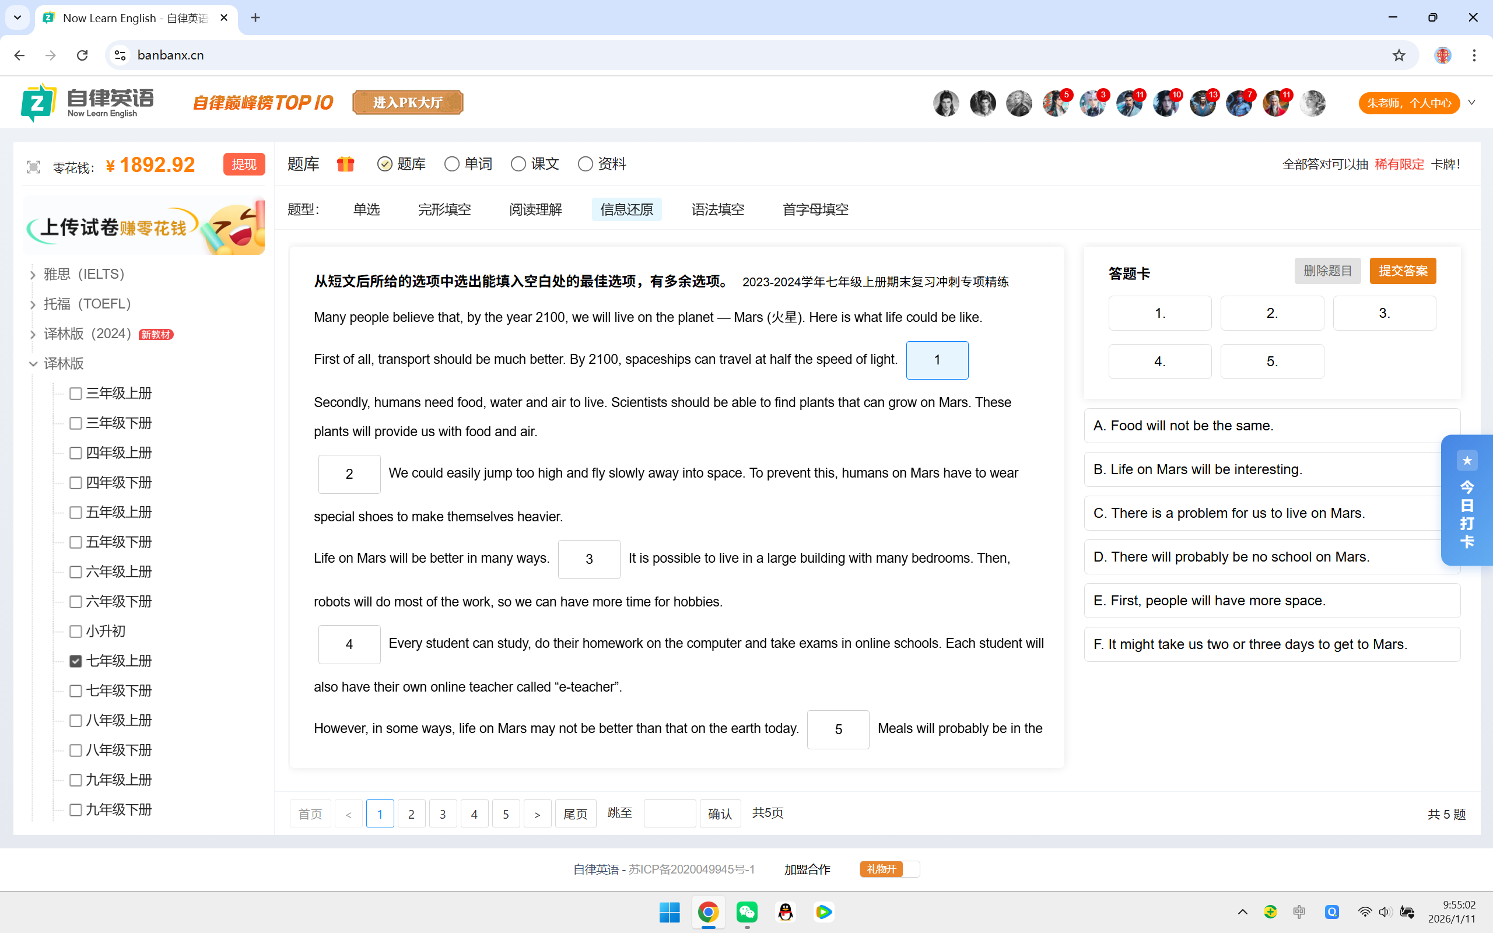This screenshot has height=933, width=1493.
Task: Switch to the 语法填空 question type
Action: pyautogui.click(x=717, y=210)
